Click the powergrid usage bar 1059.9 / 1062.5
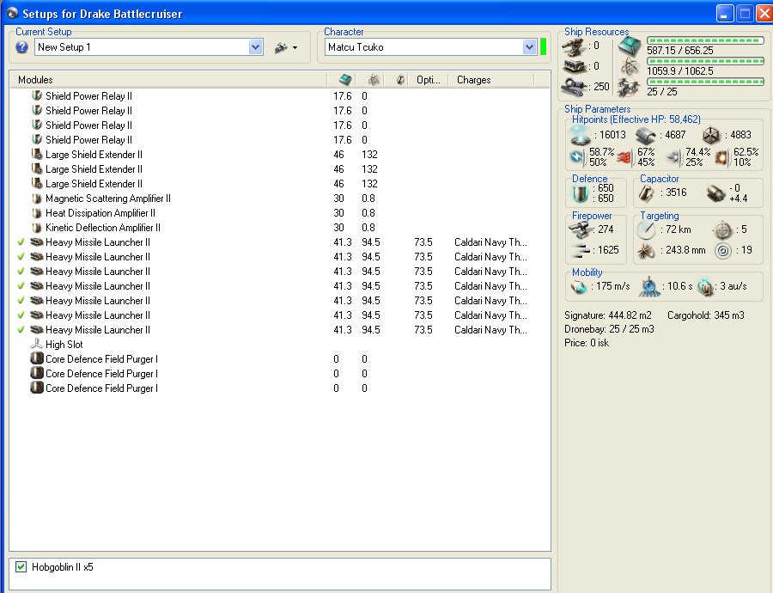 point(705,61)
